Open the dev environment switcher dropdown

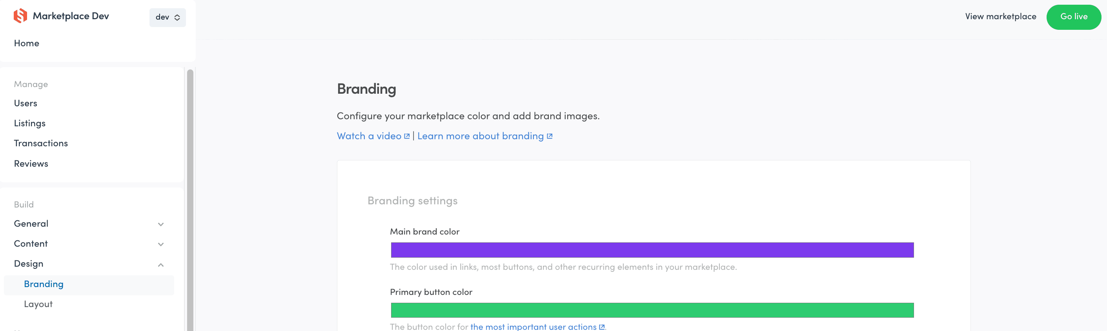(x=168, y=17)
